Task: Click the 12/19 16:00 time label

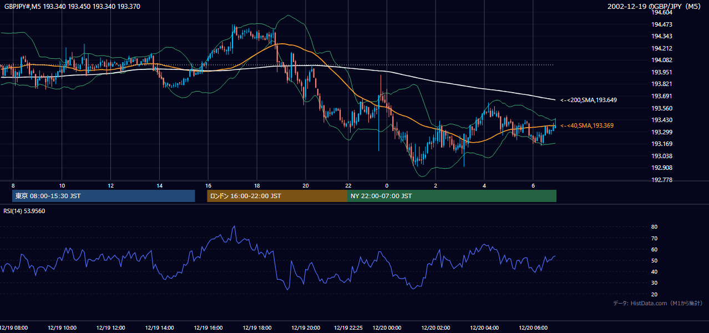Action: 209,328
